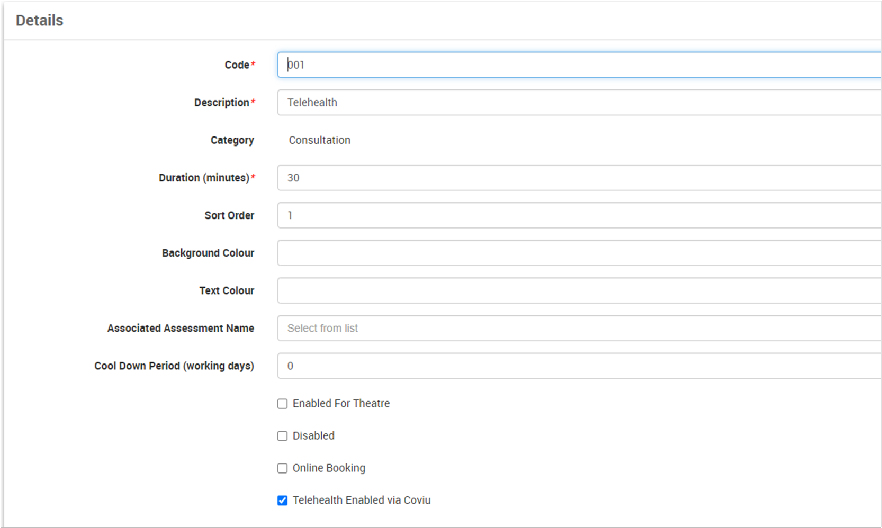Open the Background Colour picker field
This screenshot has height=528, width=882.
[577, 253]
